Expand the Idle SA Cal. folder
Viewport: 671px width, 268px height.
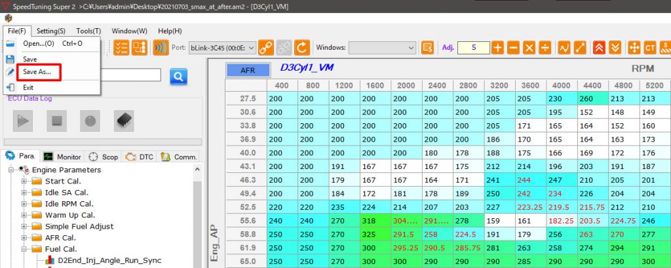[x=24, y=193]
